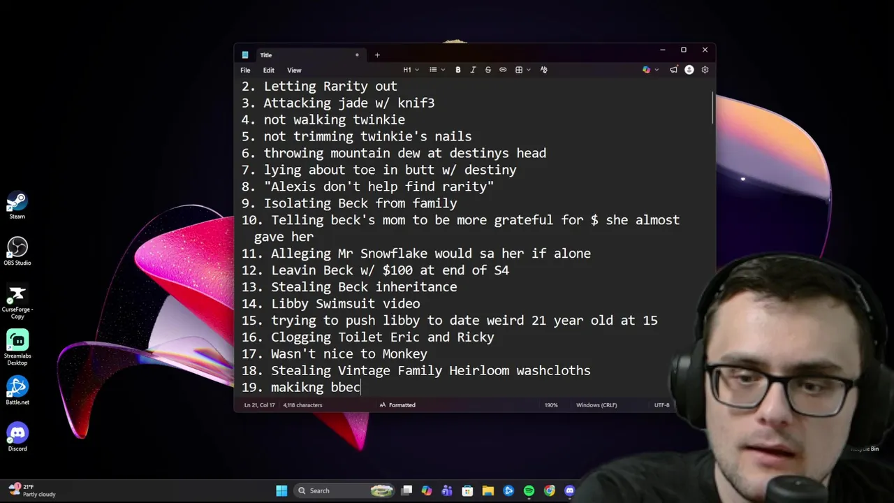Viewport: 894px width, 503px height.
Task: Open Steam from the desktop
Action: pyautogui.click(x=17, y=206)
